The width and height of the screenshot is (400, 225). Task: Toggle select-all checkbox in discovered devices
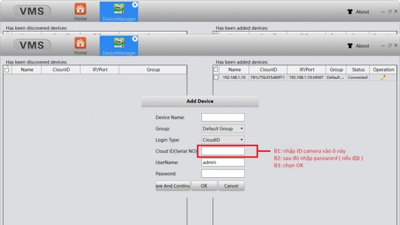click(x=7, y=70)
